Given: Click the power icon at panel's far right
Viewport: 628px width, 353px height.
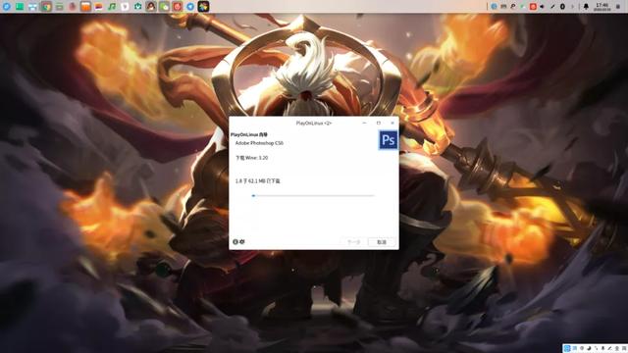Looking at the screenshot, I should 618,7.
